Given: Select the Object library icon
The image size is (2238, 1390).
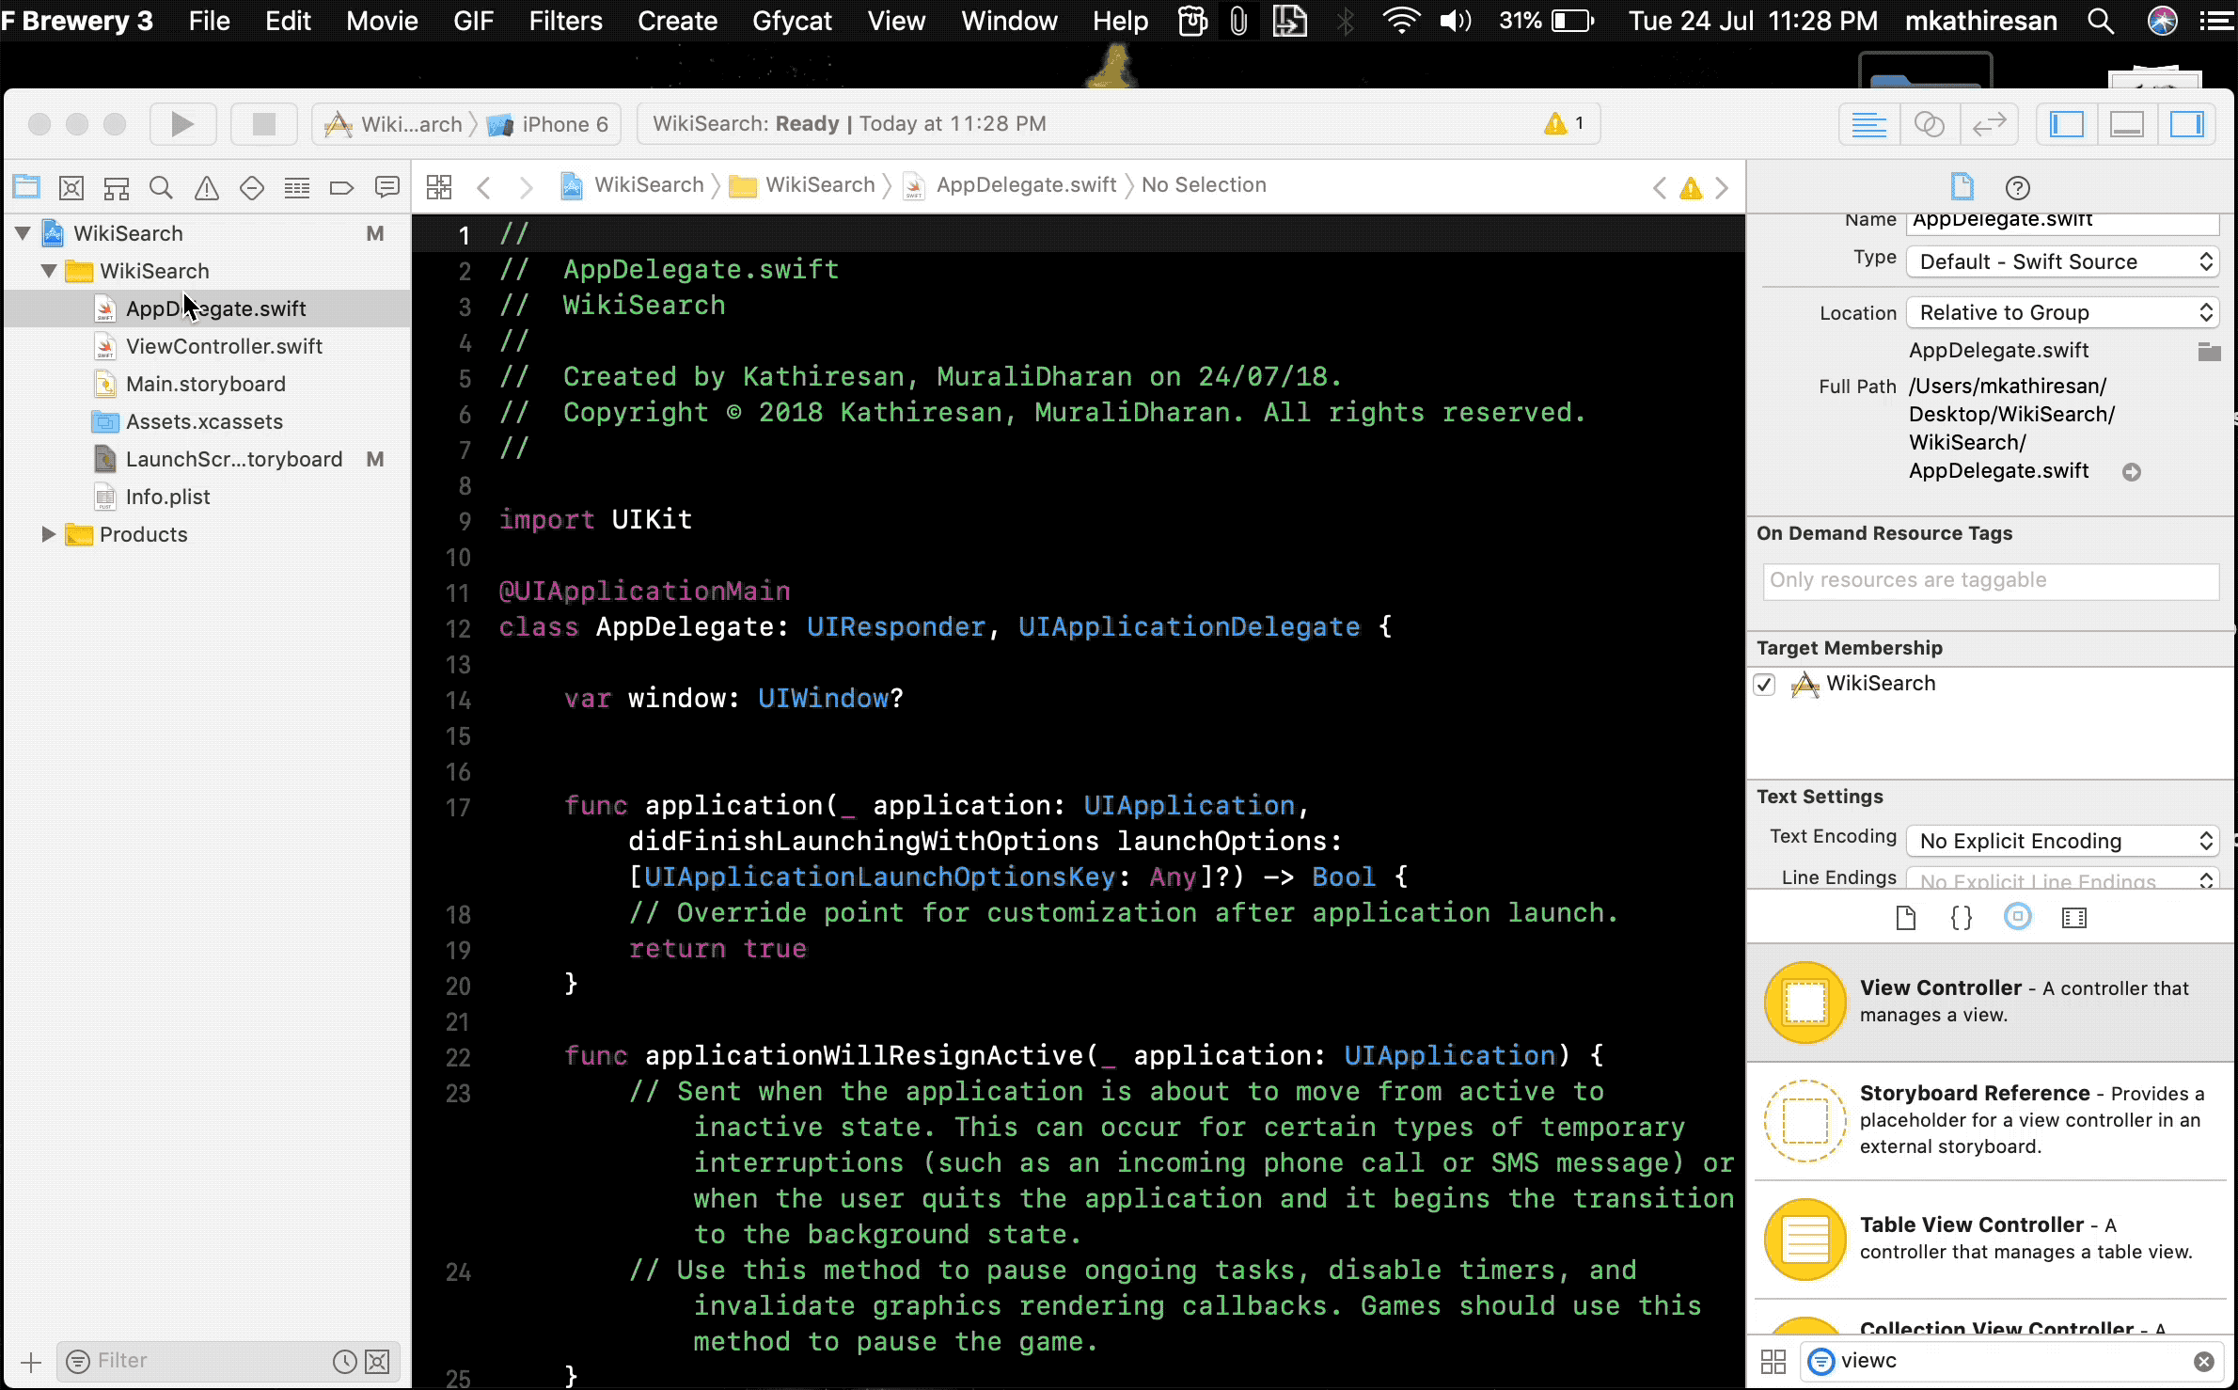Looking at the screenshot, I should [2018, 917].
